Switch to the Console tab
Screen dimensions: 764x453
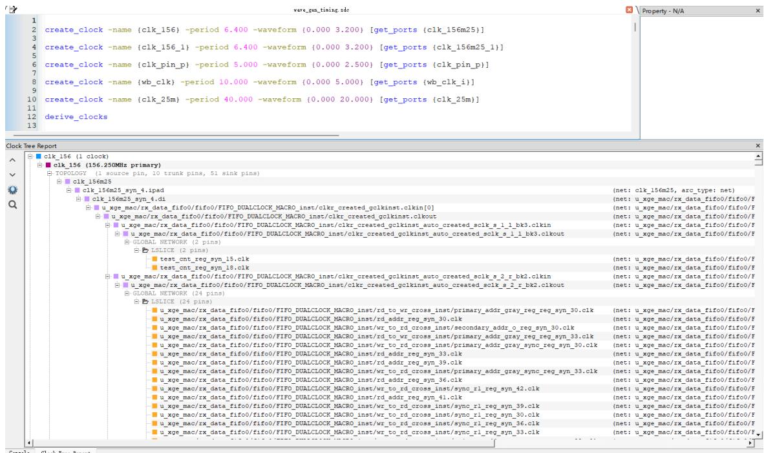(19, 451)
